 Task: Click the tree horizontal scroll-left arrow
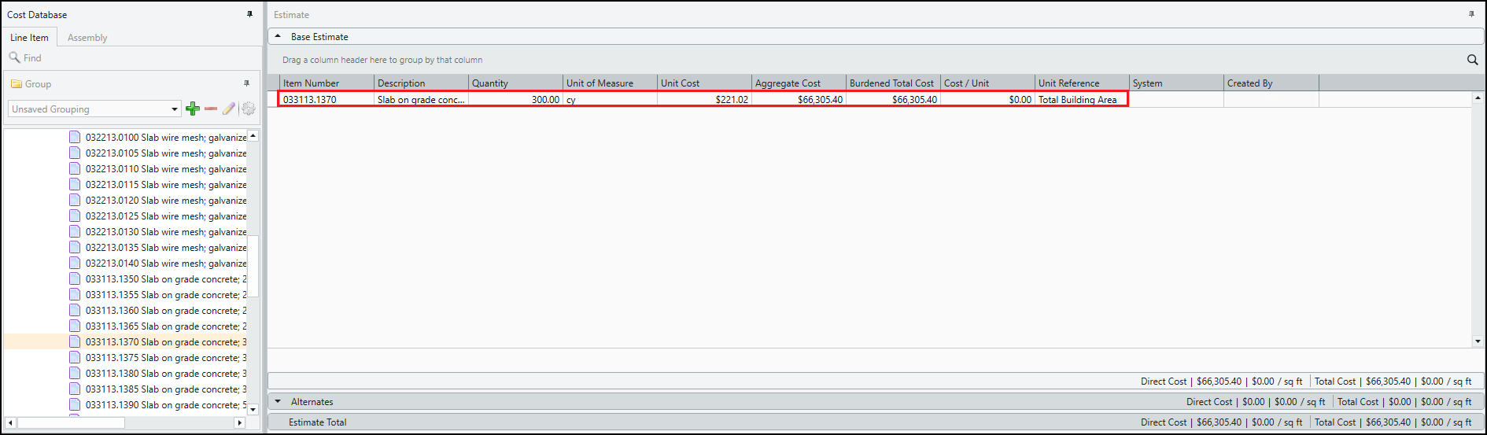[11, 422]
